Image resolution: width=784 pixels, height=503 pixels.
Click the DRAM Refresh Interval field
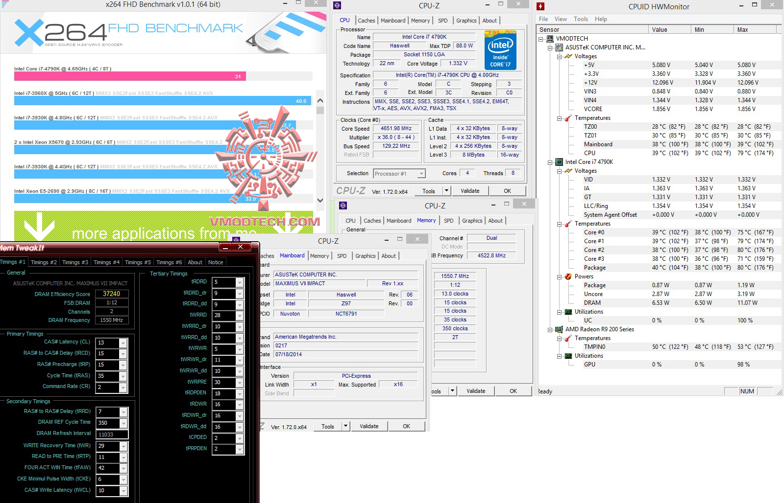(x=112, y=434)
